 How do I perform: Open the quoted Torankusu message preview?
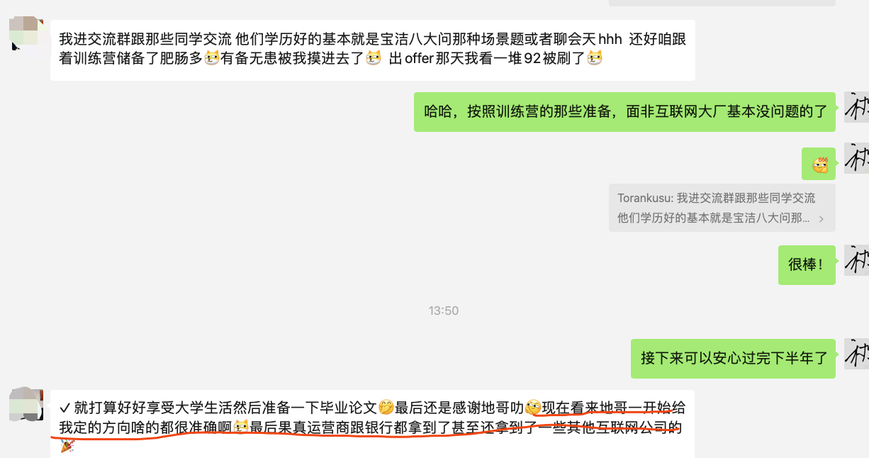722,208
